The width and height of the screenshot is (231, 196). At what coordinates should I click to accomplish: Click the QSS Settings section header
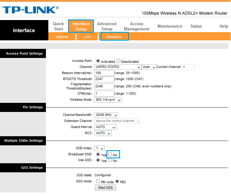click(x=23, y=167)
